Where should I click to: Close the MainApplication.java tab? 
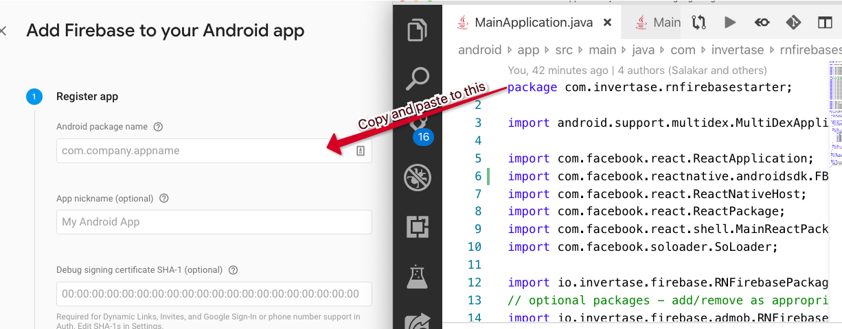click(x=607, y=23)
